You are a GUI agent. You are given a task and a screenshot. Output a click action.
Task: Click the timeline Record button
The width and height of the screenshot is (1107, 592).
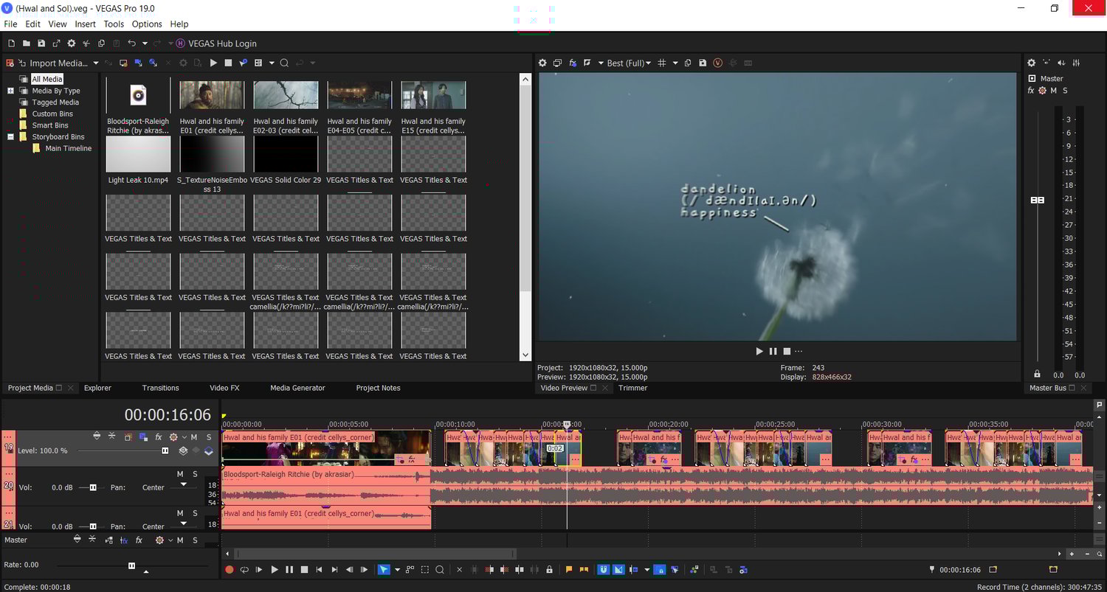pos(229,570)
